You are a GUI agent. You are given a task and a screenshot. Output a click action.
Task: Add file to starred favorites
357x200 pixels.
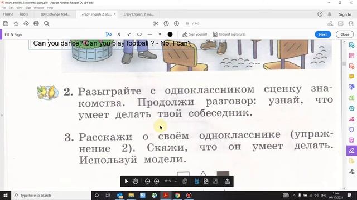point(16,23)
